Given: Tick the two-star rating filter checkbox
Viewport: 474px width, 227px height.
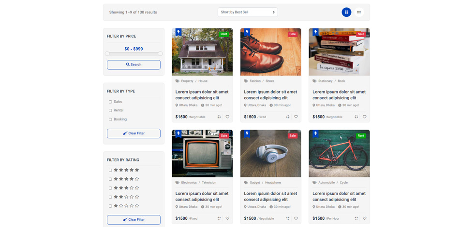Looking at the screenshot, I should coord(110,197).
